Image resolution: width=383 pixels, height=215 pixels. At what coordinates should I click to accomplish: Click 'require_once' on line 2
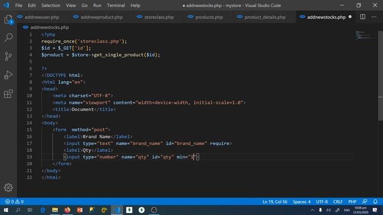pyautogui.click(x=58, y=41)
